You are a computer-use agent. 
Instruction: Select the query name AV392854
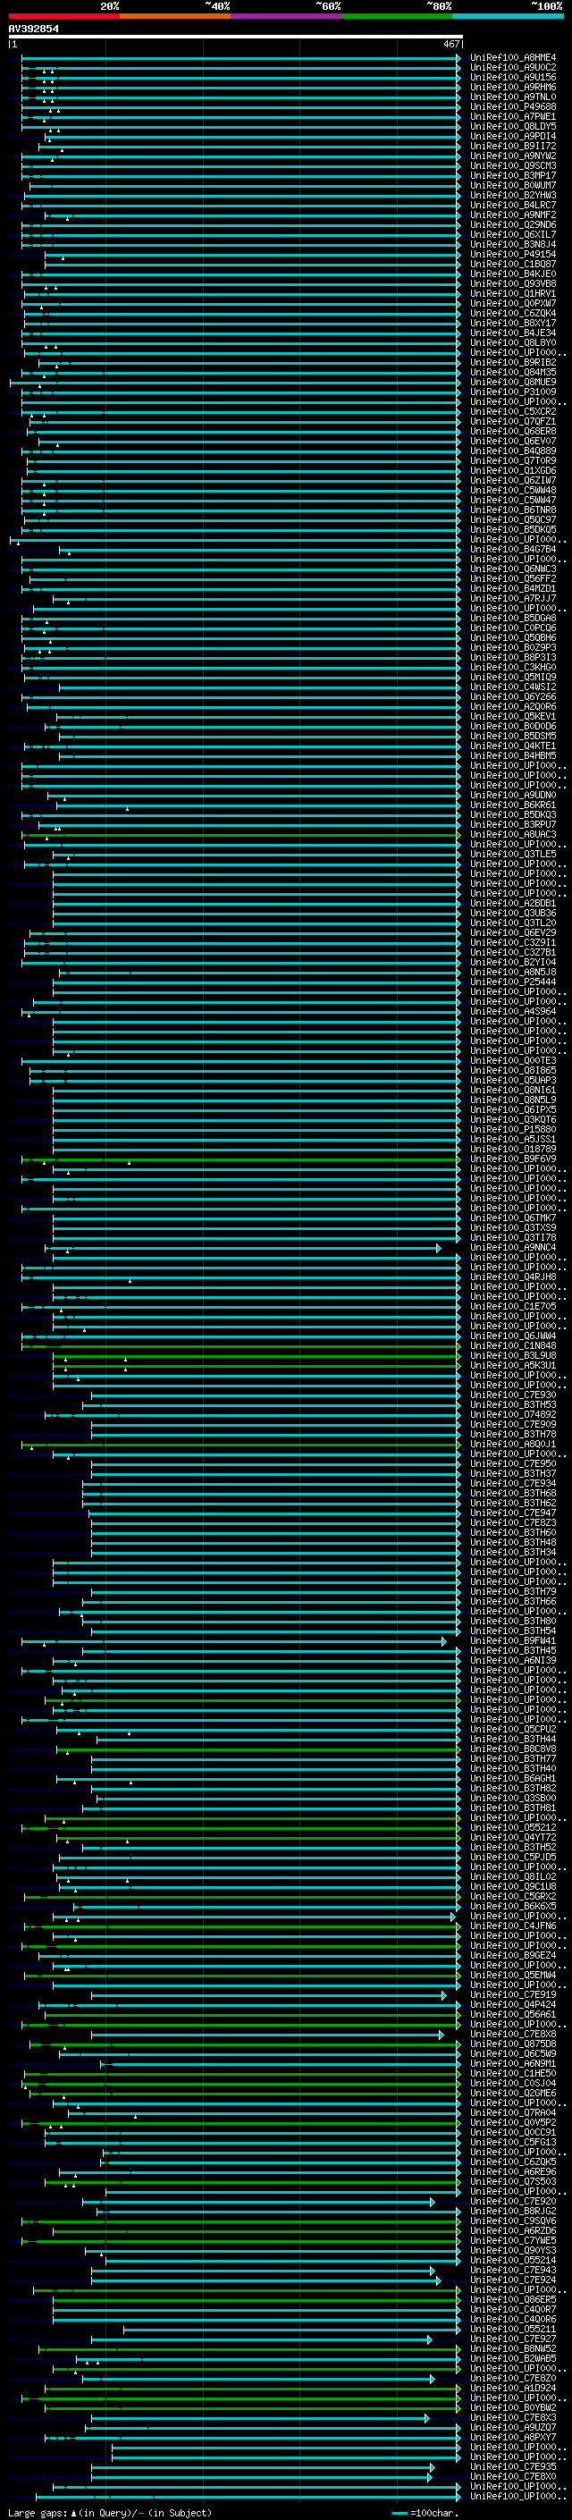point(33,29)
